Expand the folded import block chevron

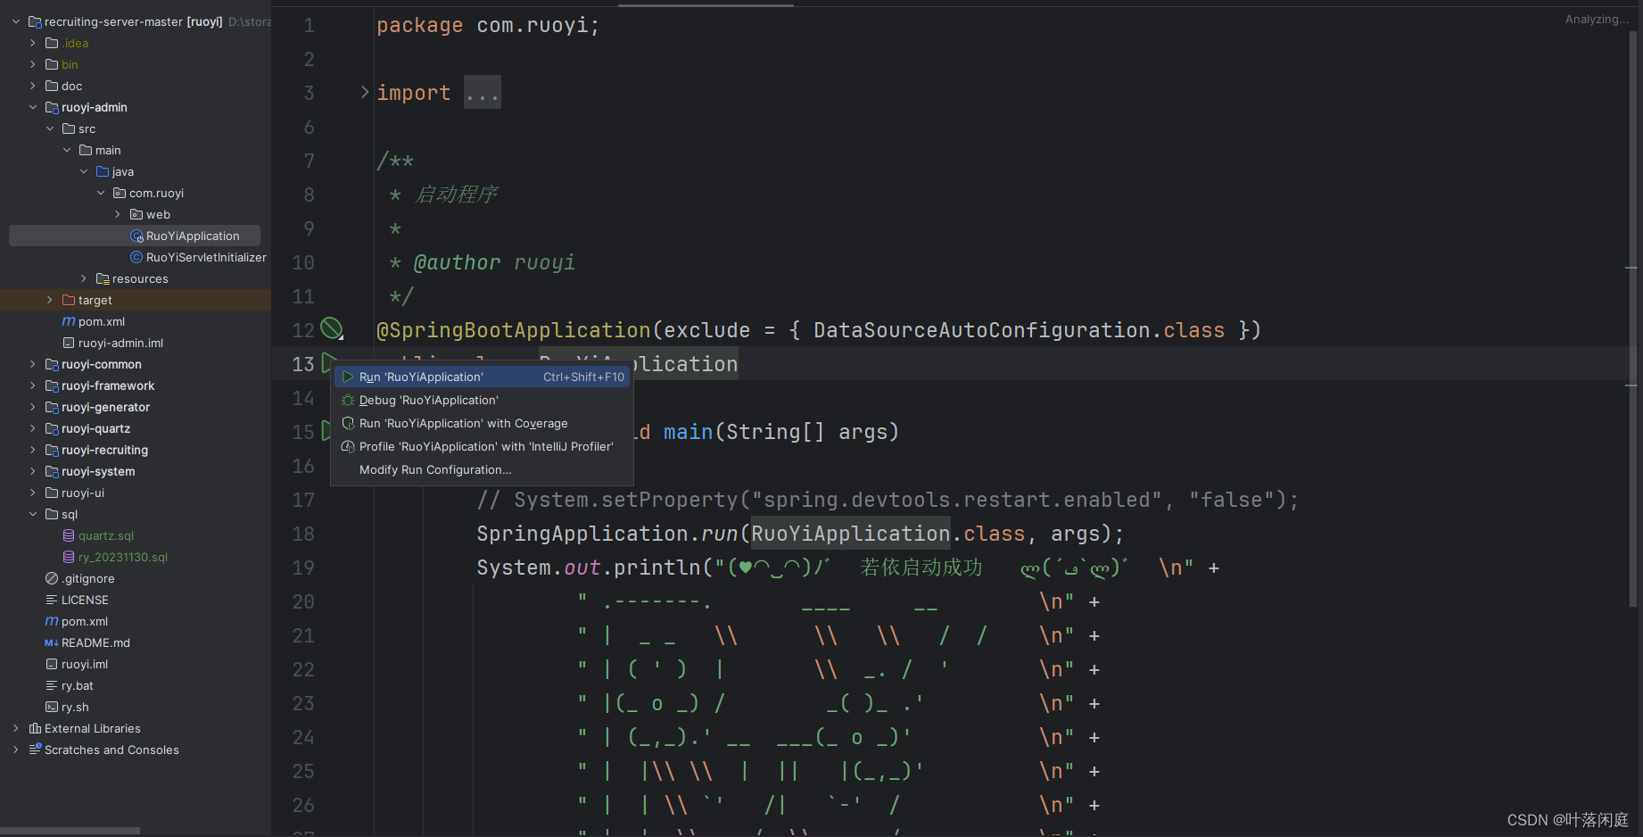364,92
